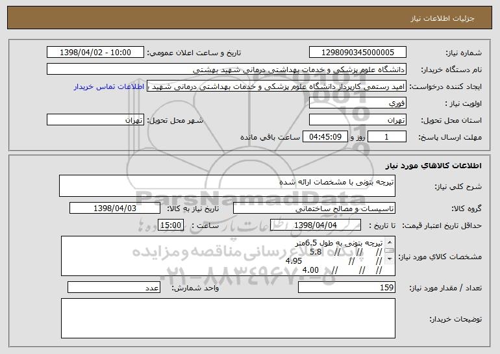Click the scroll down arrow in specifications box
Viewport: 500px width, 354px height.
(x=390, y=259)
